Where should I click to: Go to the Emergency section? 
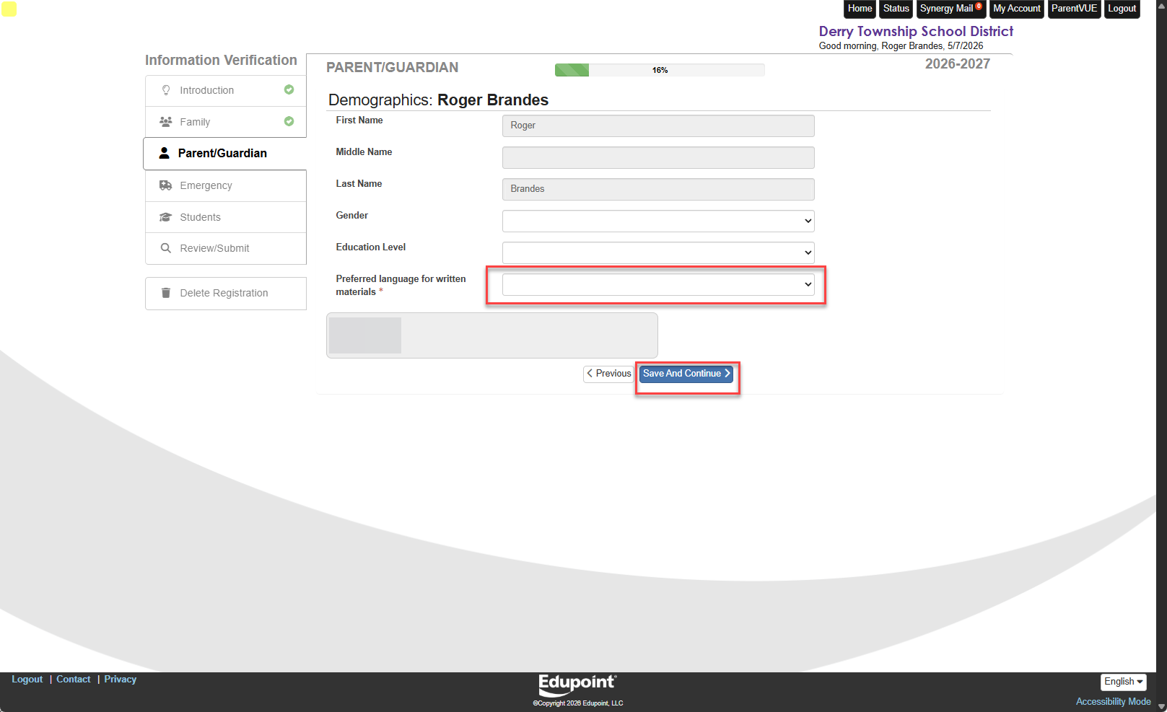[226, 185]
